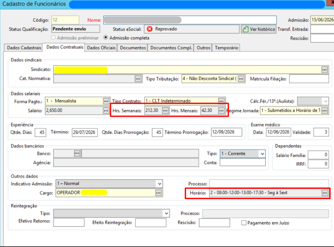
Task: Open Hrs. Semanais ellipsis button
Action: [x=165, y=111]
